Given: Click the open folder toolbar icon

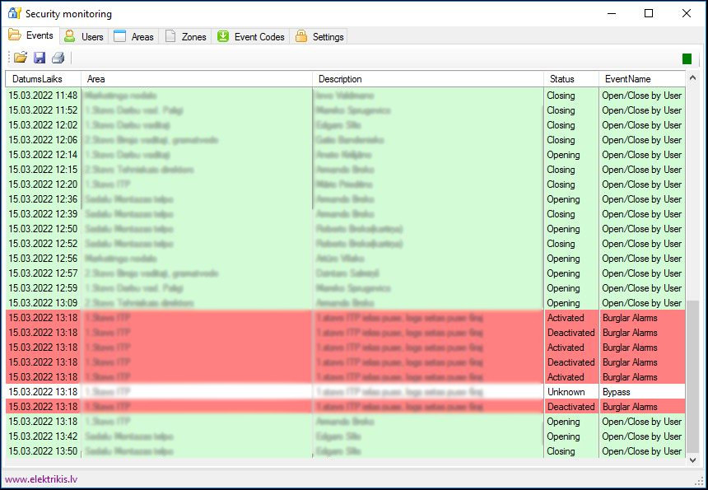Looking at the screenshot, I should [21, 58].
